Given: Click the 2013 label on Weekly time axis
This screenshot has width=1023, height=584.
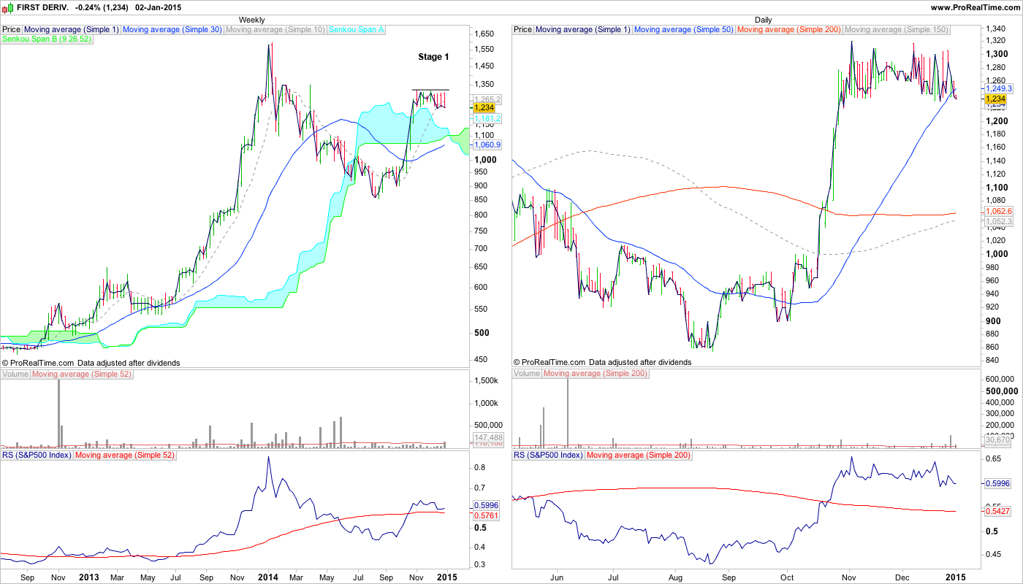Looking at the screenshot, I should click(89, 577).
